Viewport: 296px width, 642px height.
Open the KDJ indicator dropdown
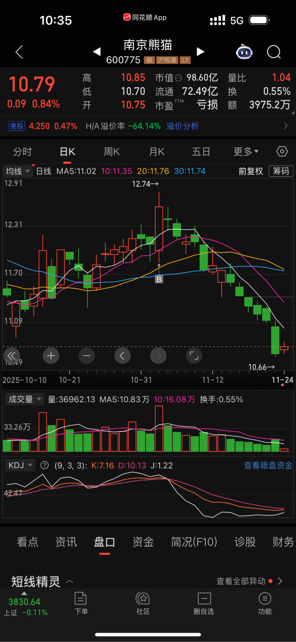tap(20, 465)
